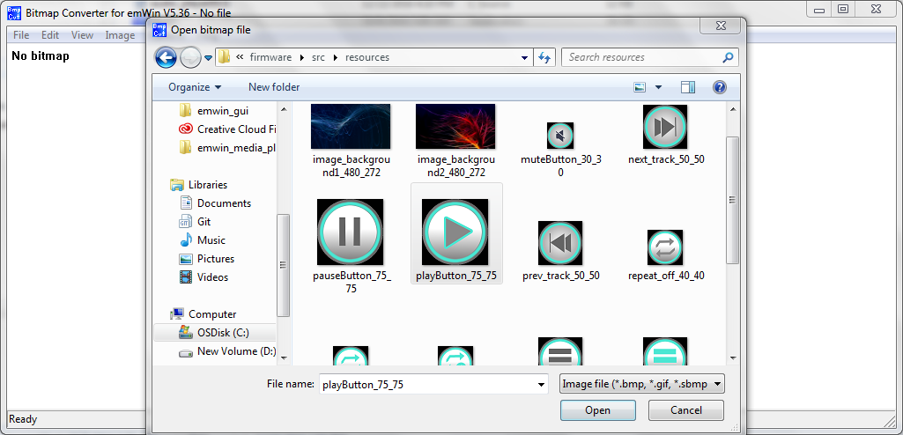Image resolution: width=903 pixels, height=435 pixels.
Task: Click the Forward navigation arrow in dialog
Action: click(189, 57)
